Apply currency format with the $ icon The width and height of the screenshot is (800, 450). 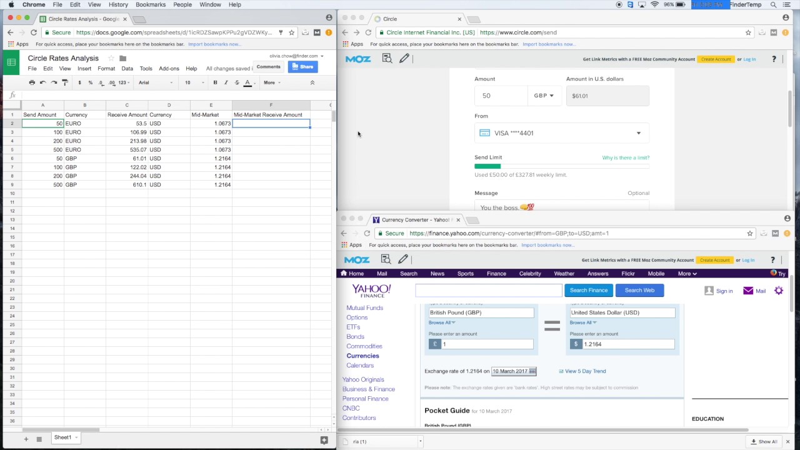click(79, 82)
